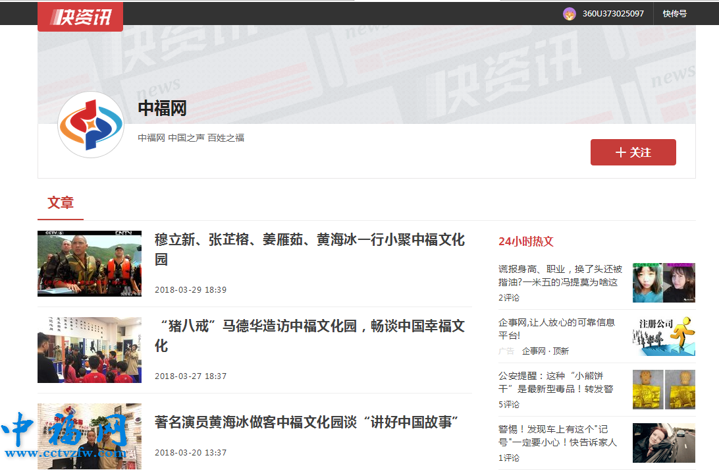Click the 24小时热文 heading
The height and width of the screenshot is (470, 719).
[526, 241]
